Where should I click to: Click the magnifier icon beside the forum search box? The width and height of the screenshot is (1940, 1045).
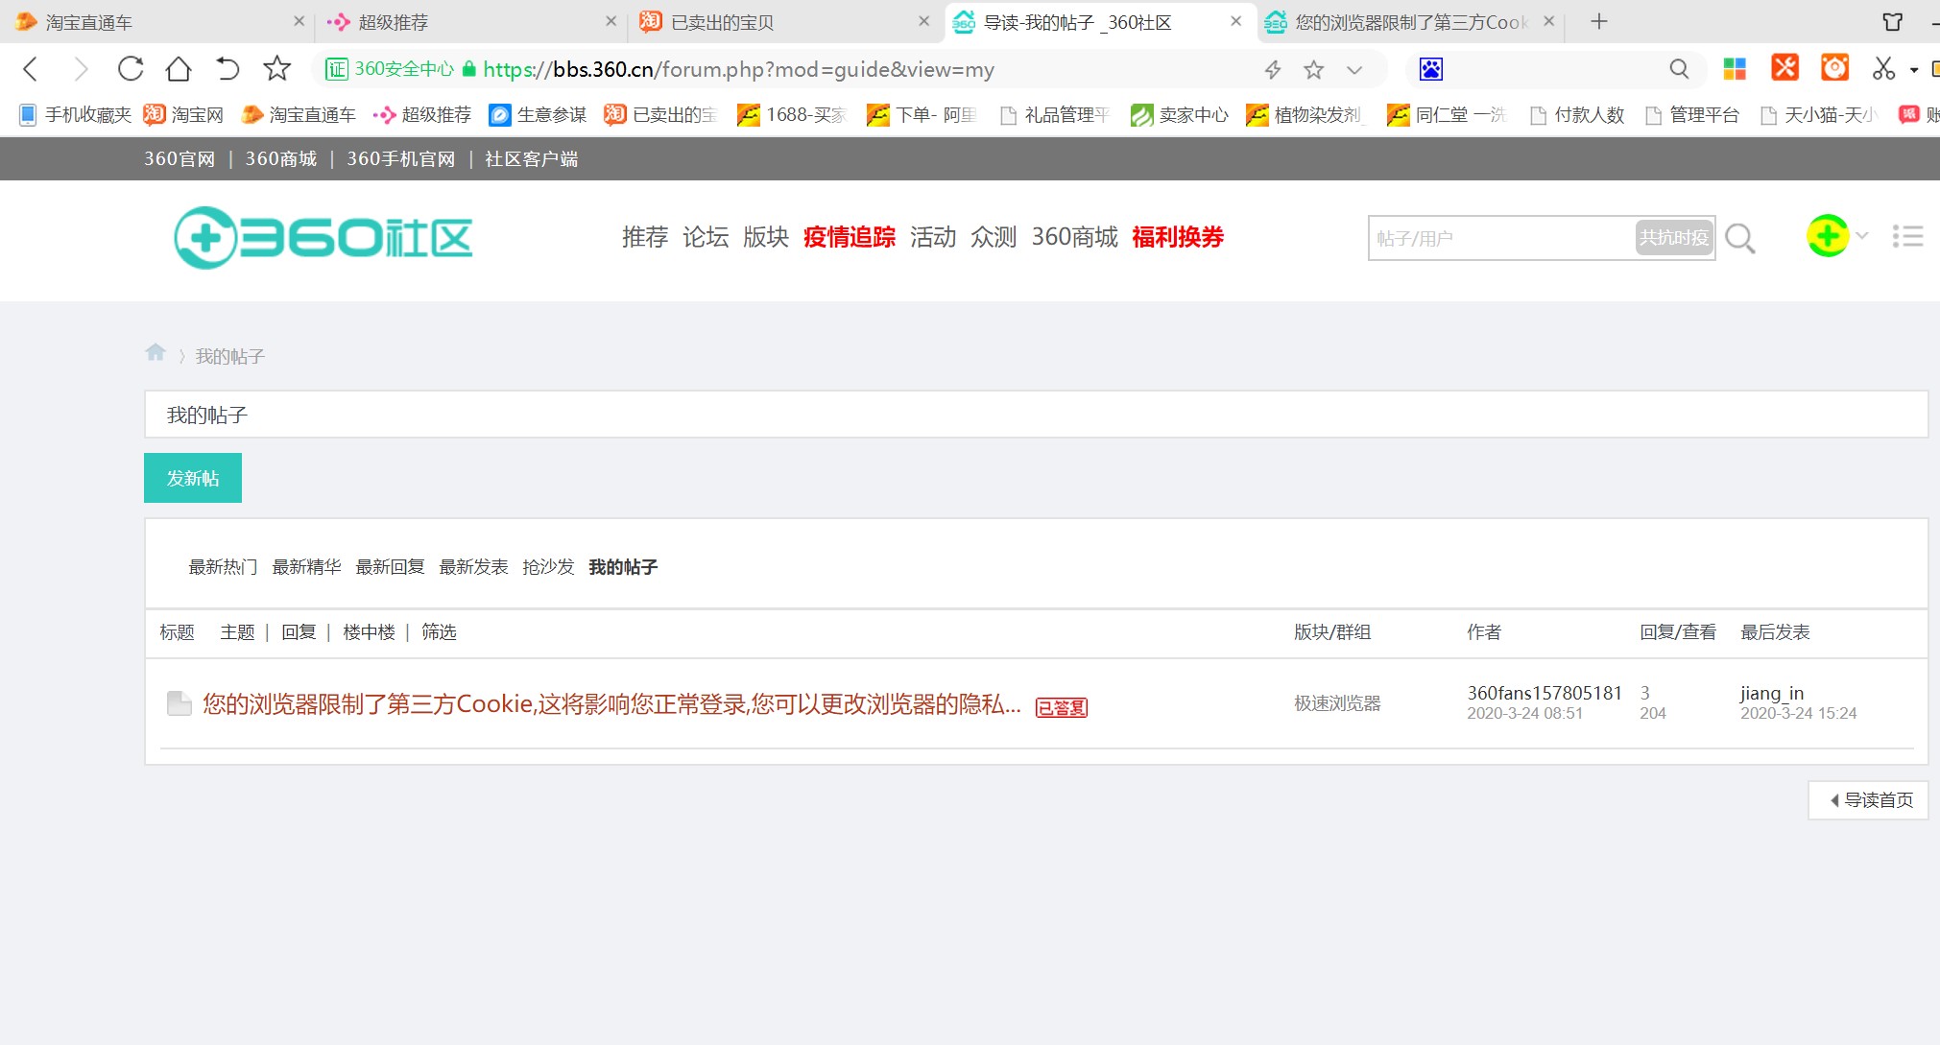pyautogui.click(x=1739, y=238)
